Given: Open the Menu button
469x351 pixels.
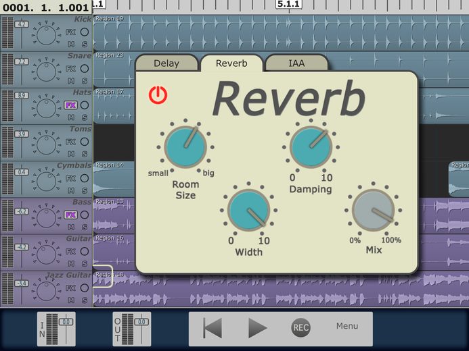Looking at the screenshot, I should tap(347, 326).
